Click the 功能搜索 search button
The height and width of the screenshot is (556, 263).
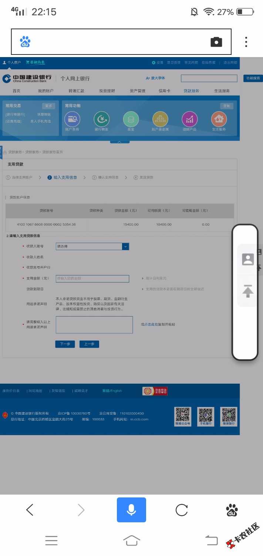[253, 78]
